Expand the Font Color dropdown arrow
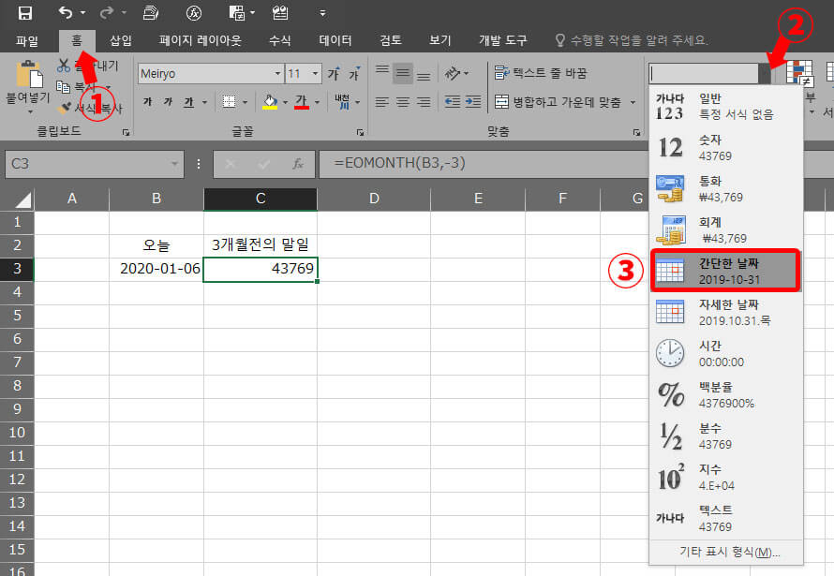 pos(316,100)
